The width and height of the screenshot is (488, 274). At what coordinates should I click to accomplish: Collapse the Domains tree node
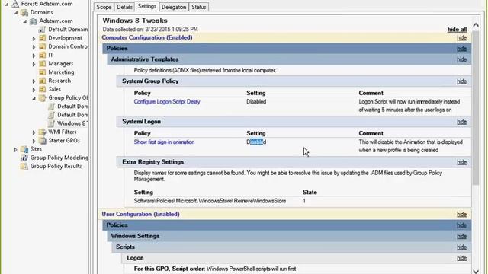[16, 13]
